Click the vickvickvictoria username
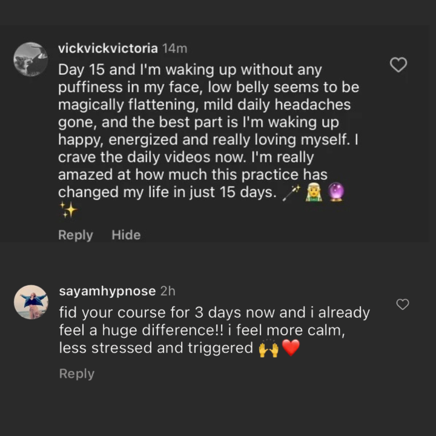The image size is (436, 436). (x=108, y=48)
